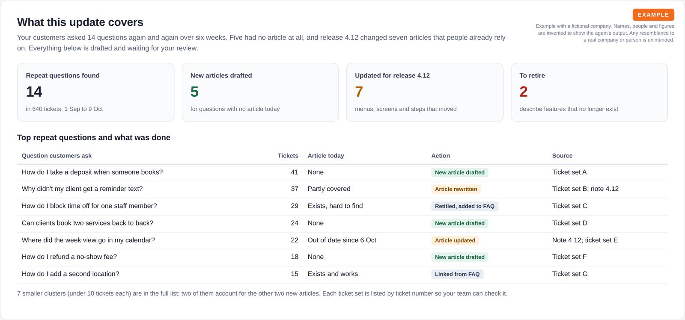Viewport: 685px width, 320px height.
Task: Click ticket count 41
Action: click(x=295, y=172)
